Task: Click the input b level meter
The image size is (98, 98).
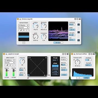Action: pyautogui.click(x=14, y=73)
